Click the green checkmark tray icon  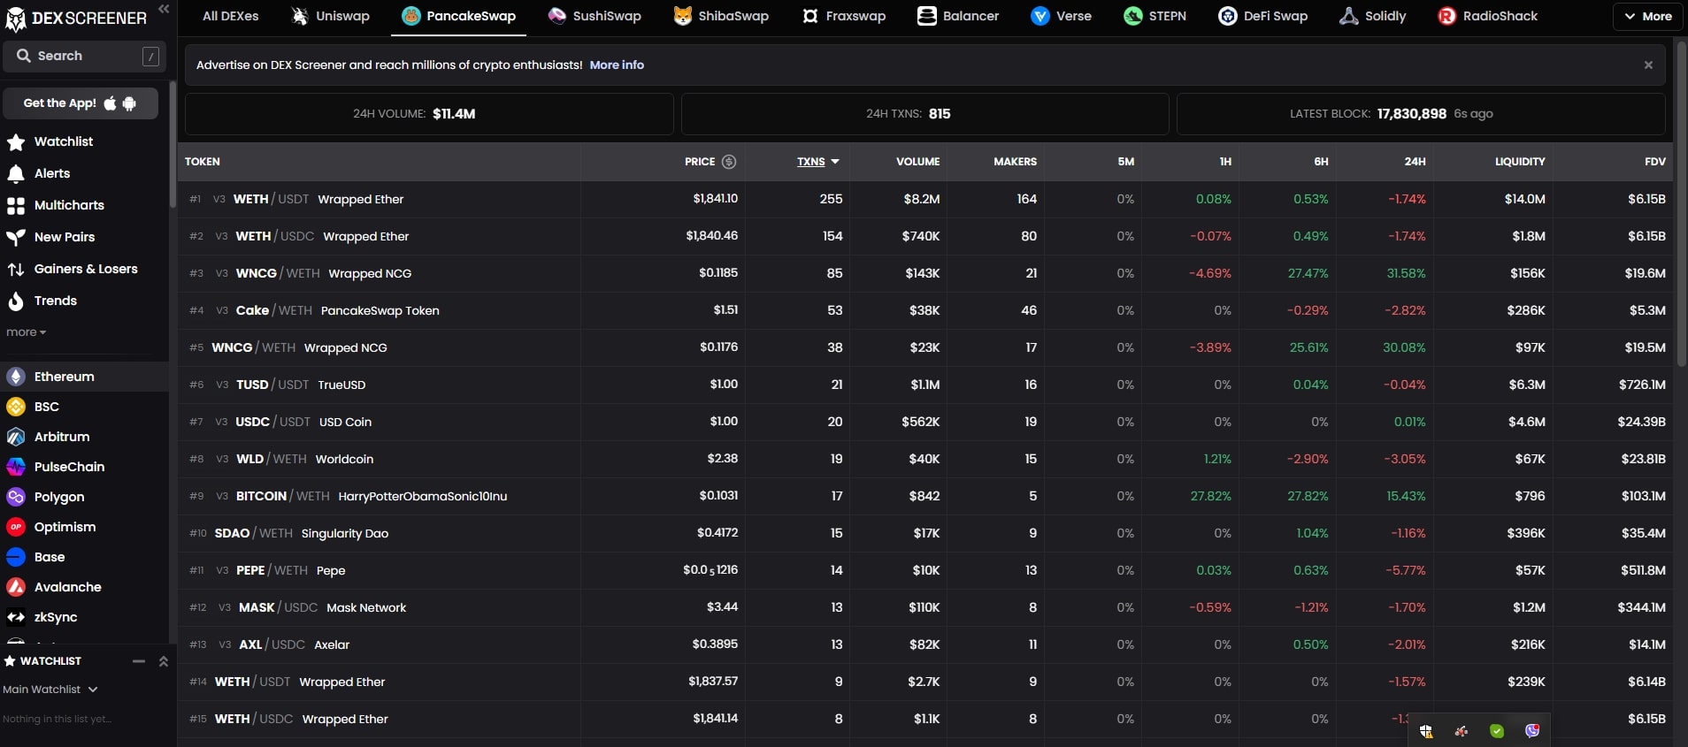(x=1497, y=731)
